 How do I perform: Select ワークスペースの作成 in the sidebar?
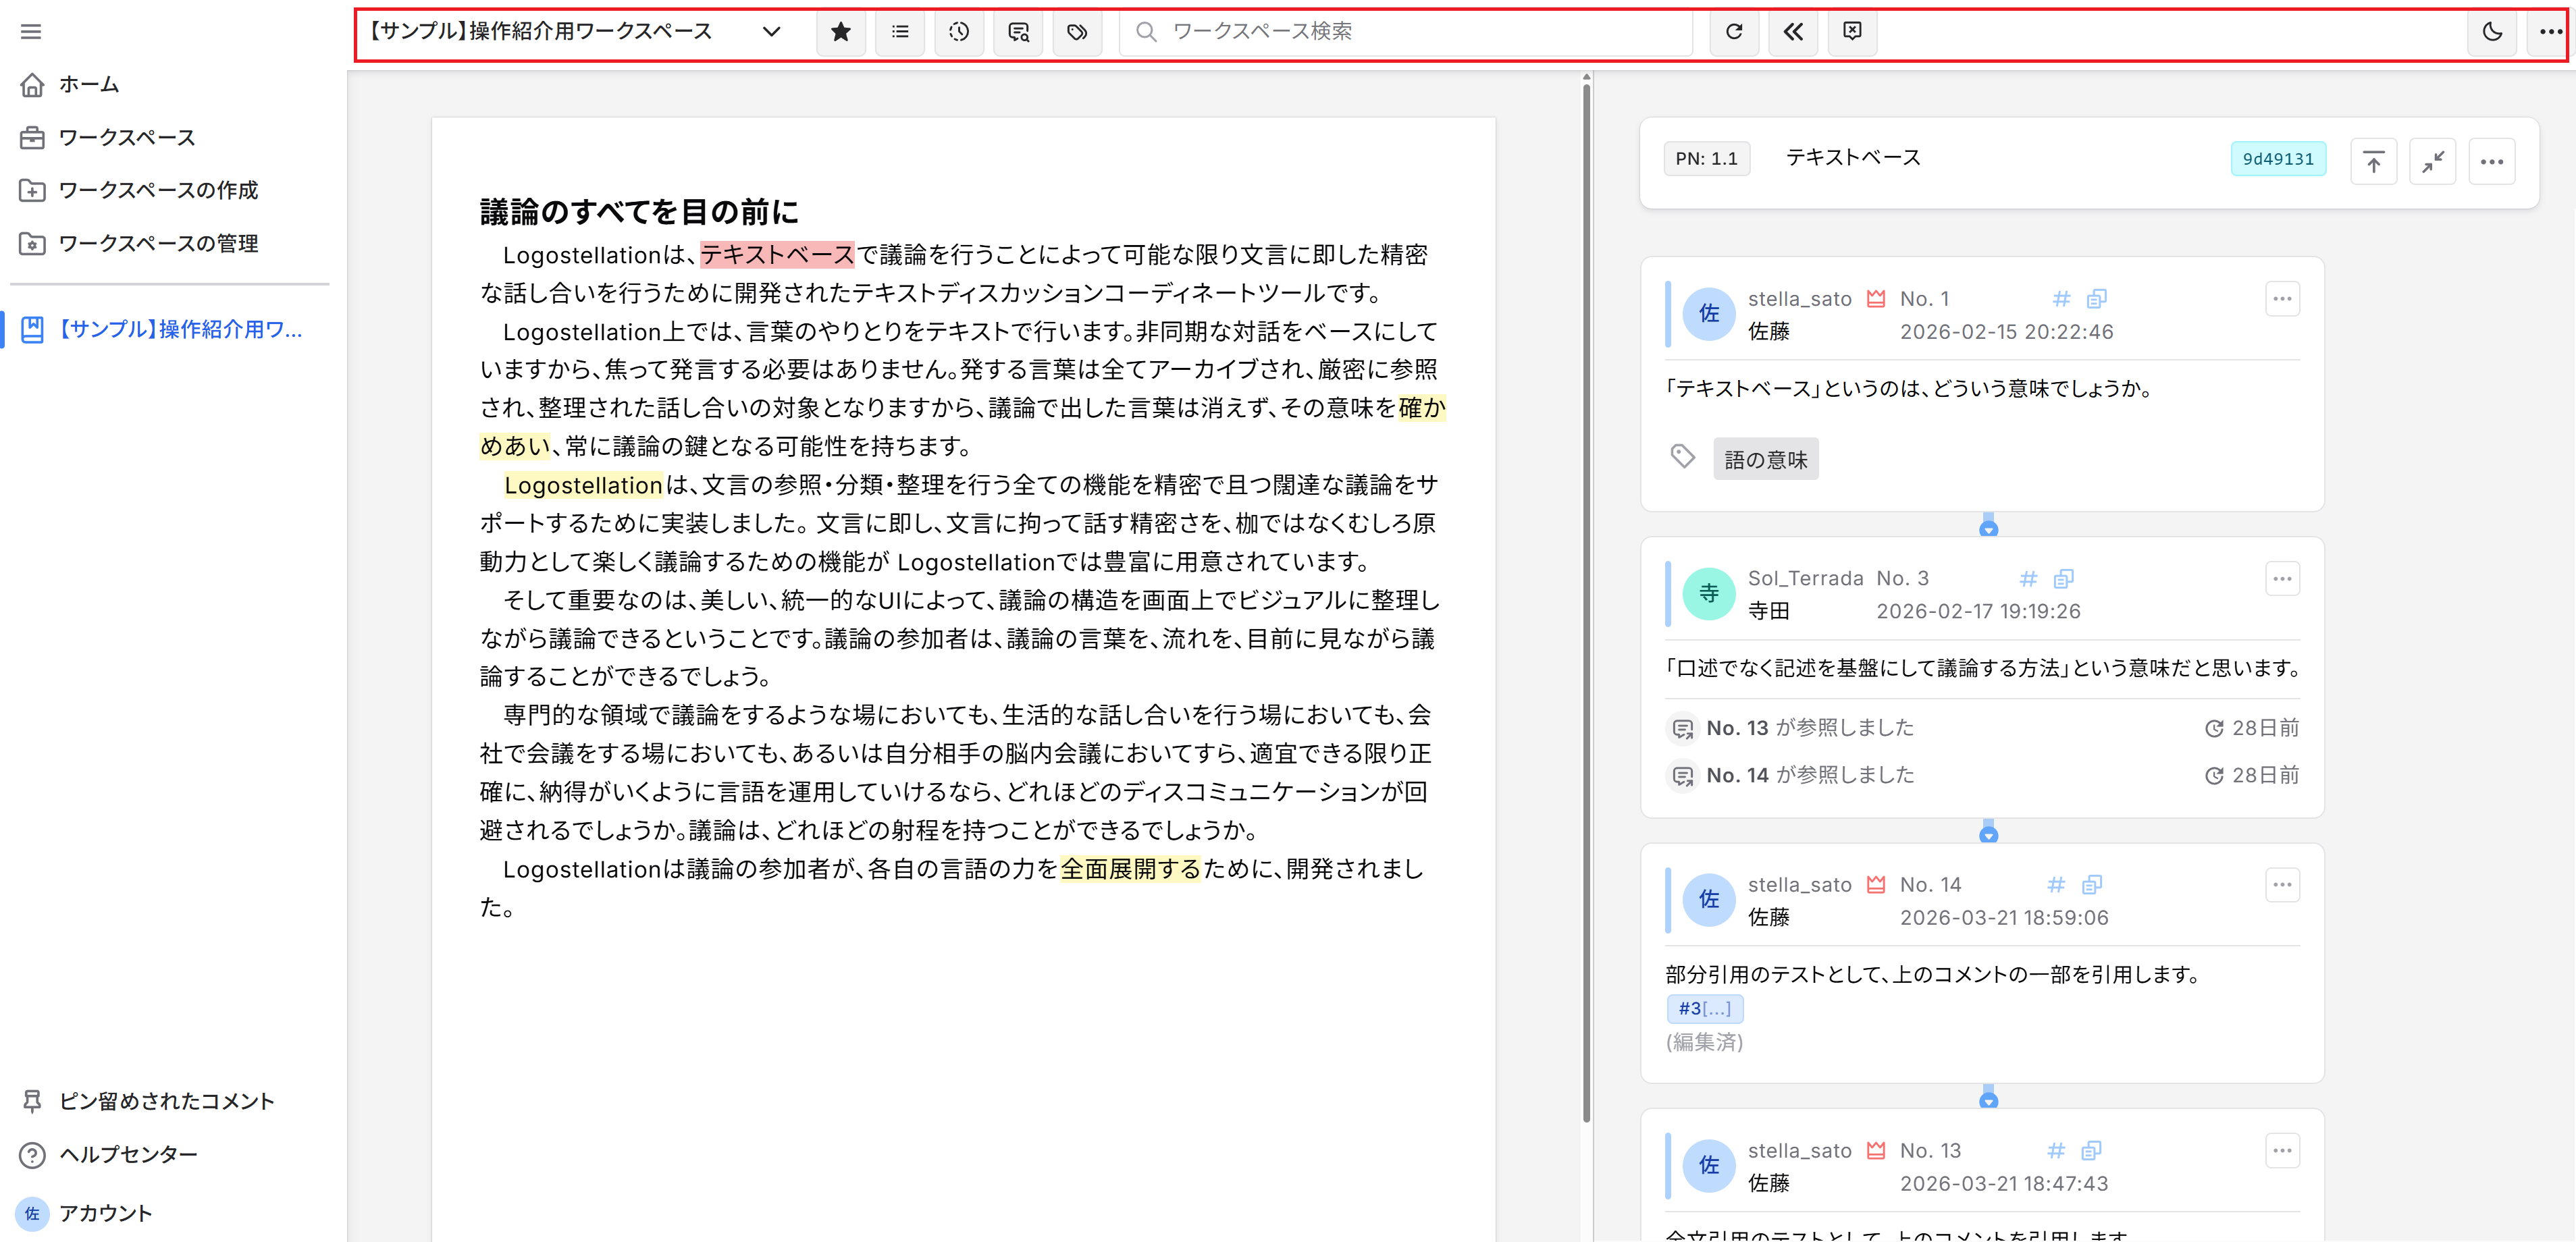[x=138, y=190]
